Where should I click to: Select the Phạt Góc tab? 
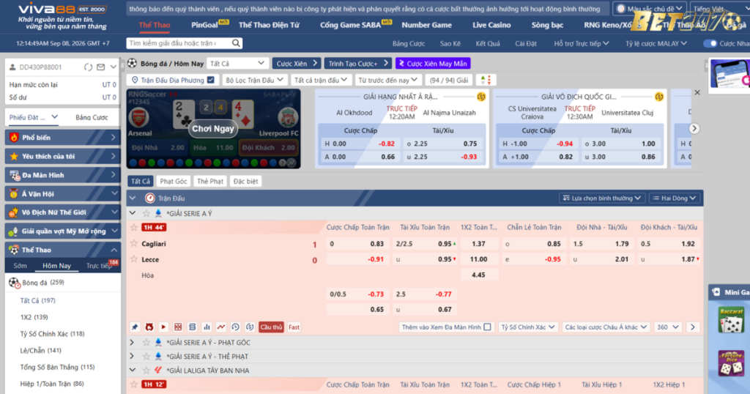pyautogui.click(x=173, y=181)
